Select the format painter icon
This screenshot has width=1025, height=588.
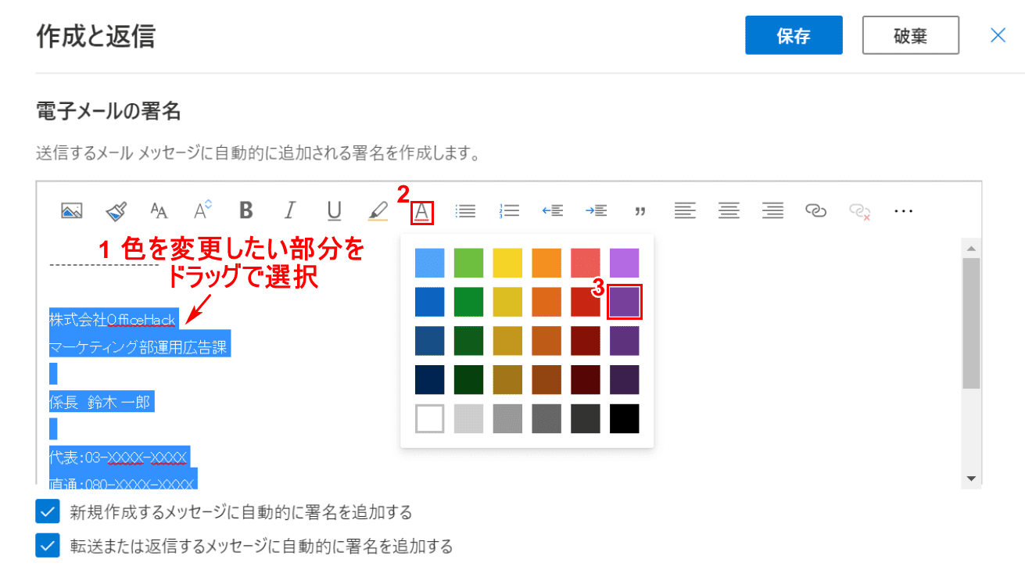(116, 210)
